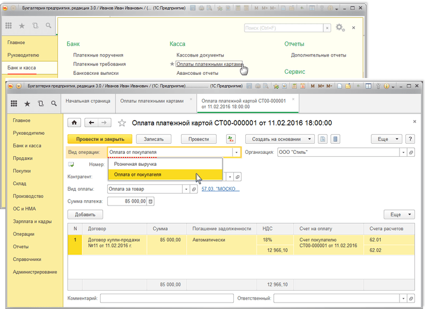Click the calculator icon beside payment sum

151,201
